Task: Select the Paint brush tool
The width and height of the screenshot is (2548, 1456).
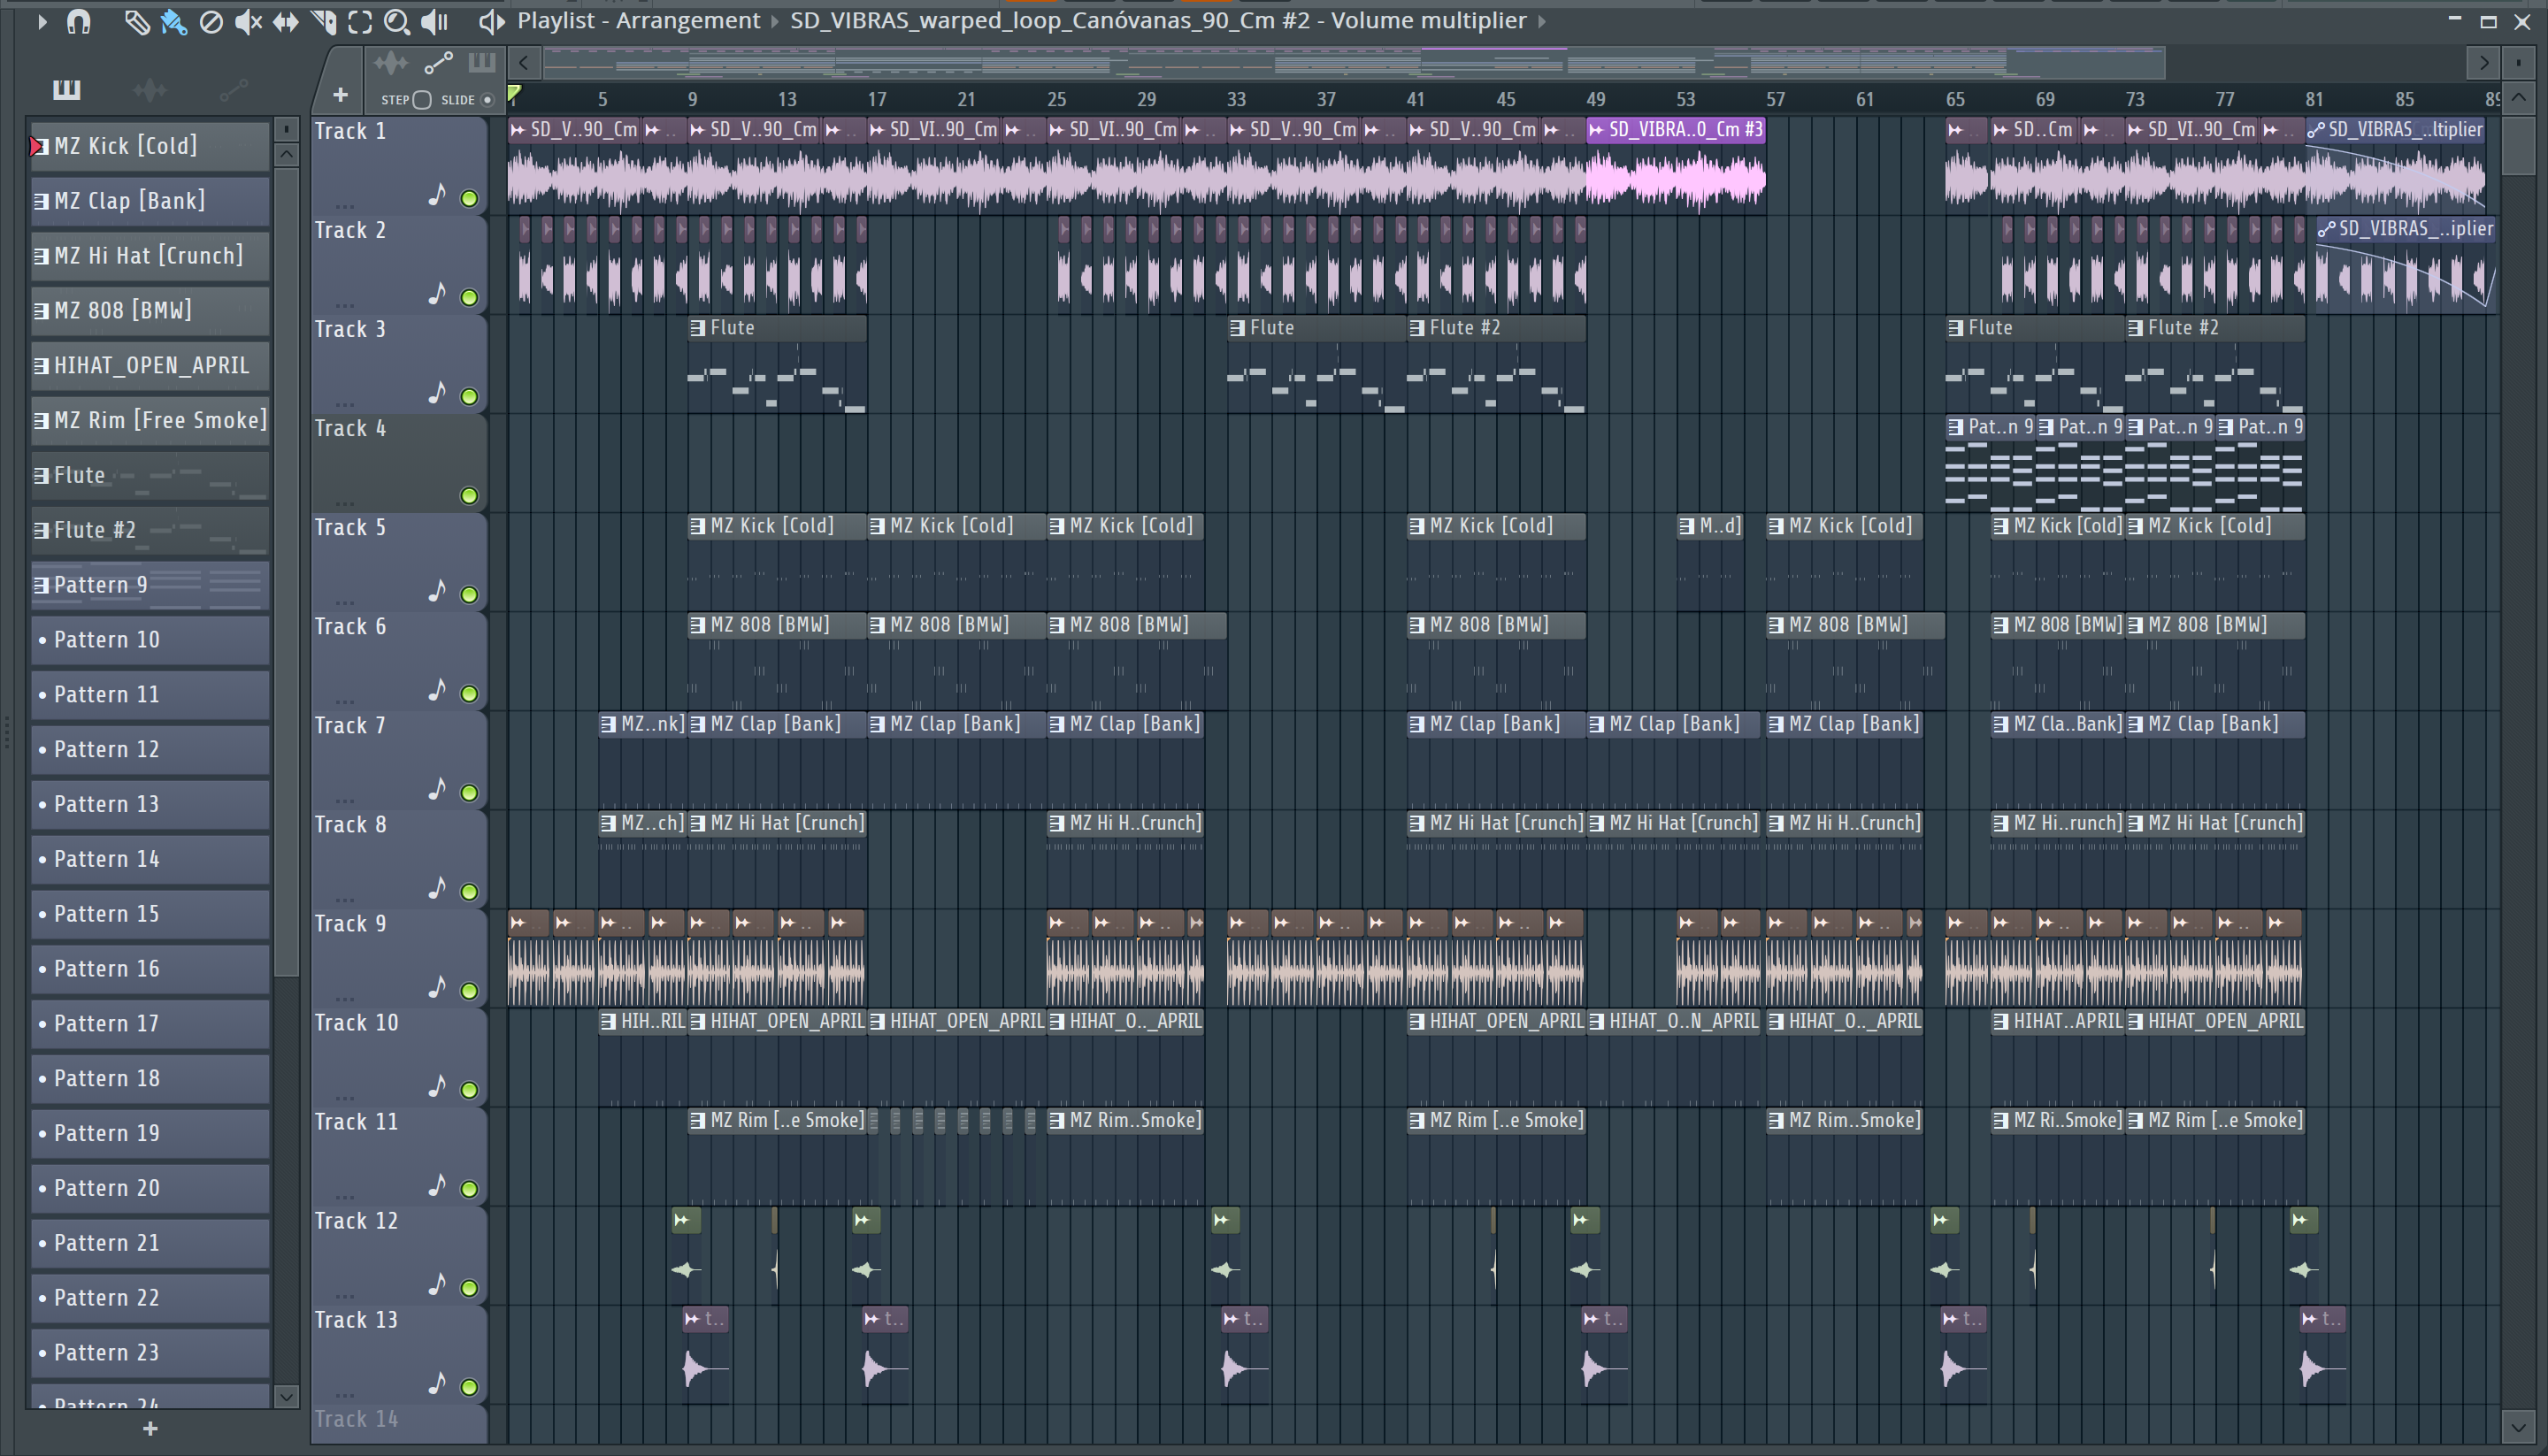Action: (x=173, y=22)
